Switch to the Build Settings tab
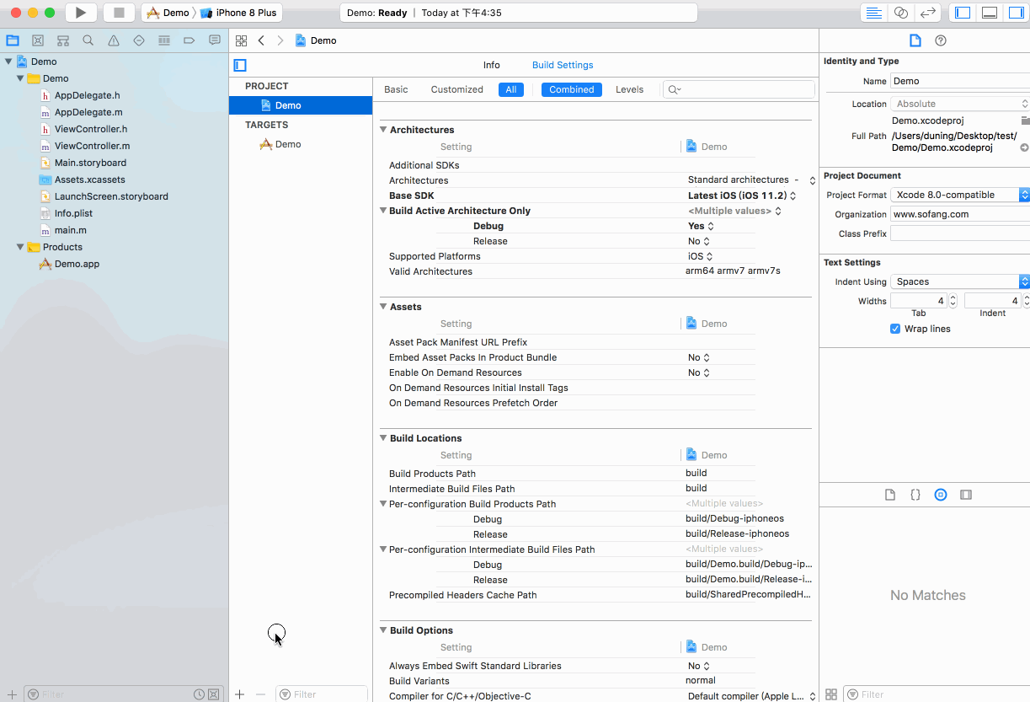The image size is (1030, 702). [x=563, y=65]
